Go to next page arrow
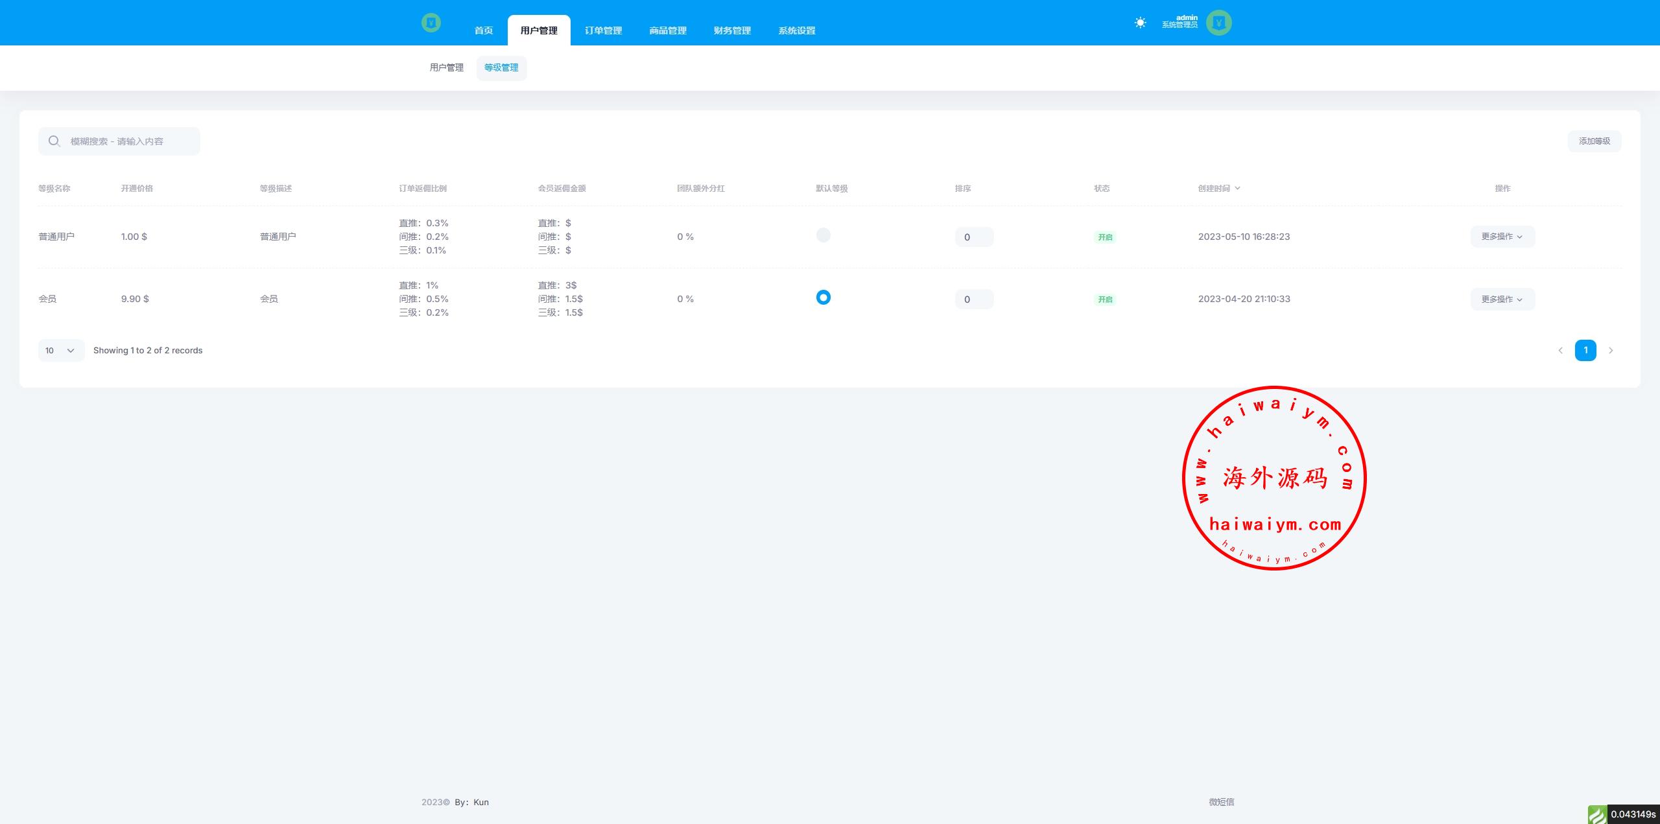The height and width of the screenshot is (824, 1660). [x=1611, y=351]
